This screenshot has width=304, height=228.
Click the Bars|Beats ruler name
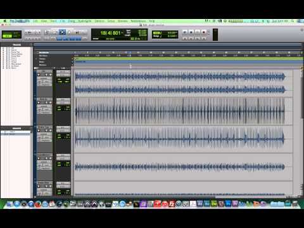point(44,53)
